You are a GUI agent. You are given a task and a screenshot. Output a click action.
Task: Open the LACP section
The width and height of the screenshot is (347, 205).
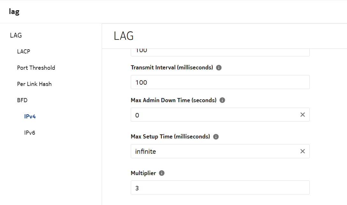[x=24, y=52]
